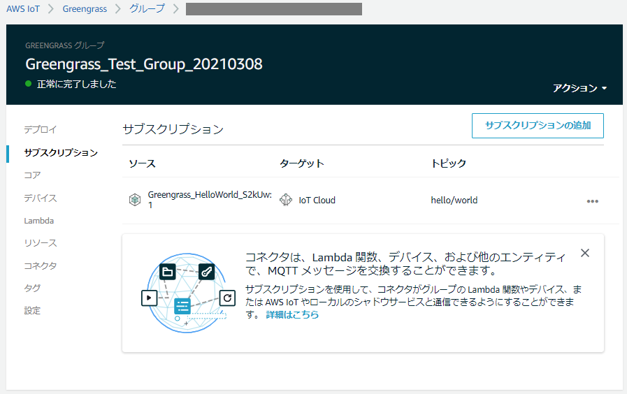Select サブスクリプション in the sidebar

click(x=60, y=153)
